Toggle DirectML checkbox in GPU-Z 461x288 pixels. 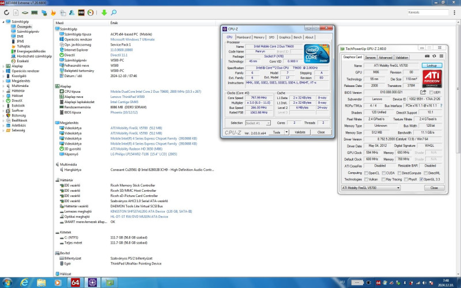[x=425, y=173]
